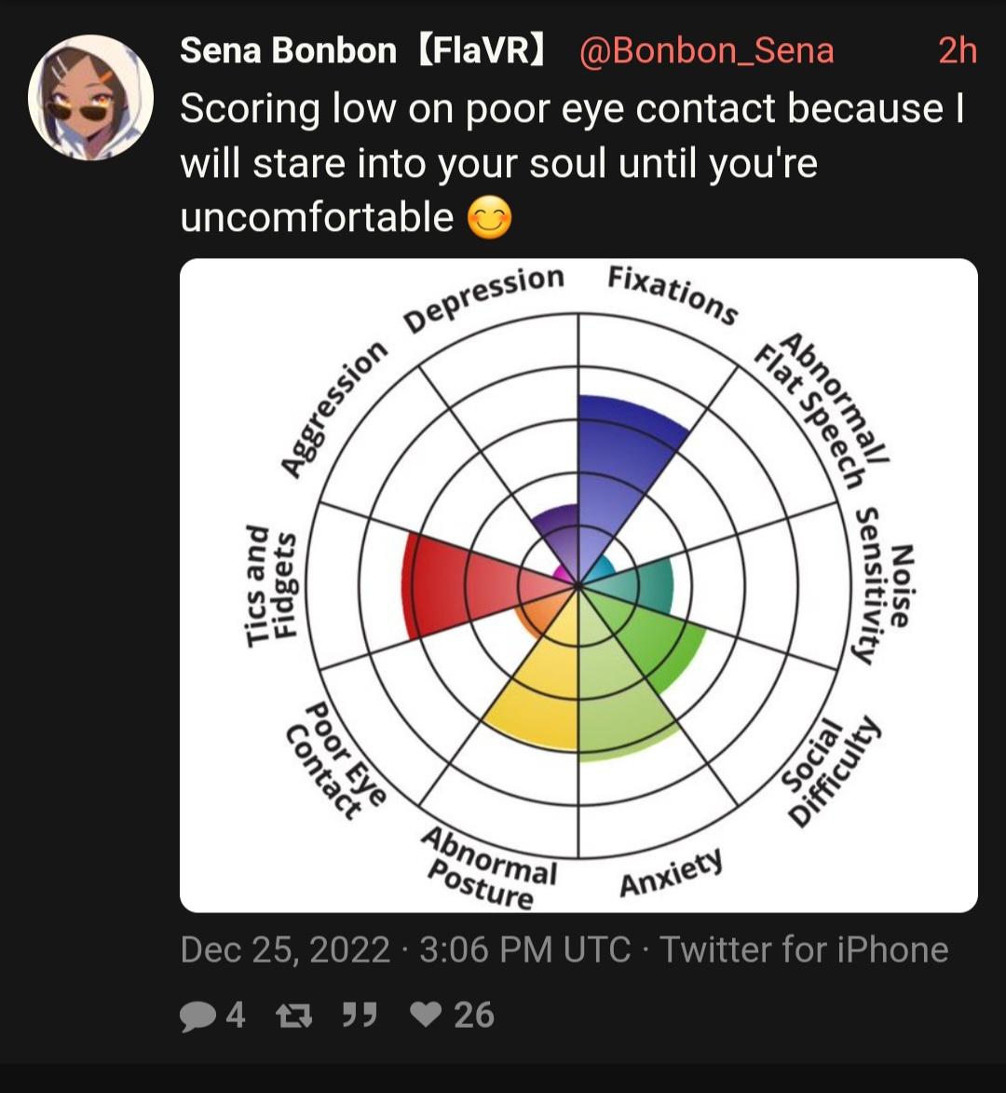Click the 26 likes count

(x=474, y=1015)
